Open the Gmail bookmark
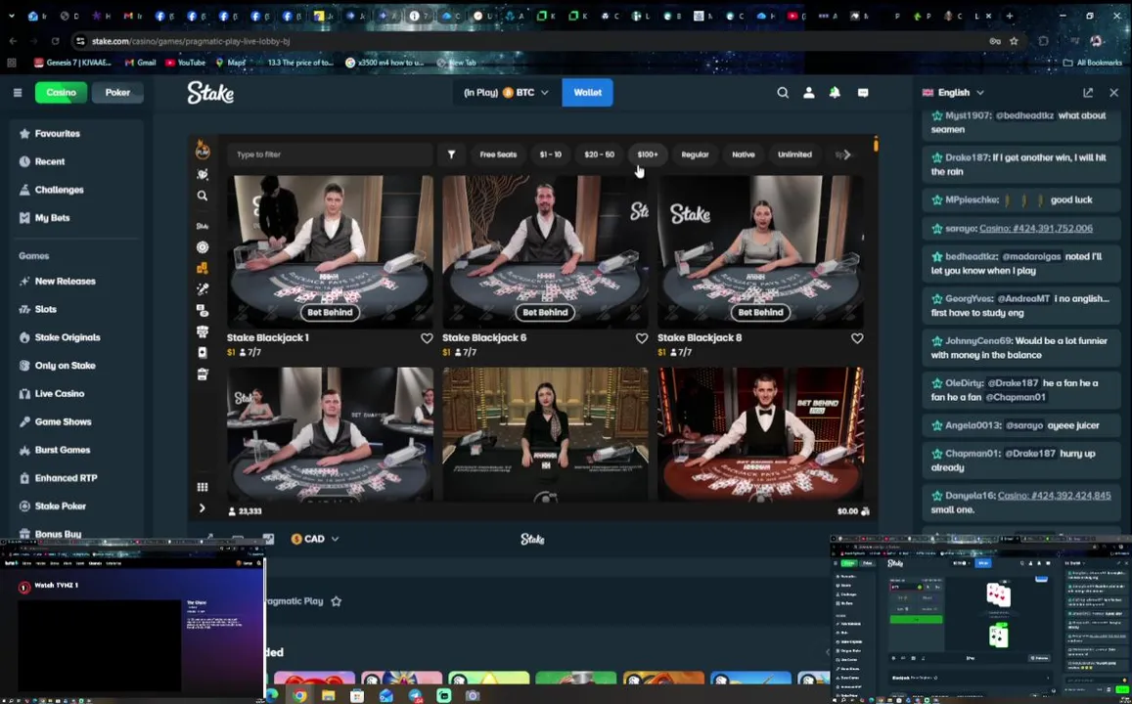The image size is (1132, 704). point(140,63)
